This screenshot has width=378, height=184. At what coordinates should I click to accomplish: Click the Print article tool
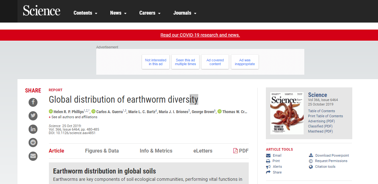[276, 161]
